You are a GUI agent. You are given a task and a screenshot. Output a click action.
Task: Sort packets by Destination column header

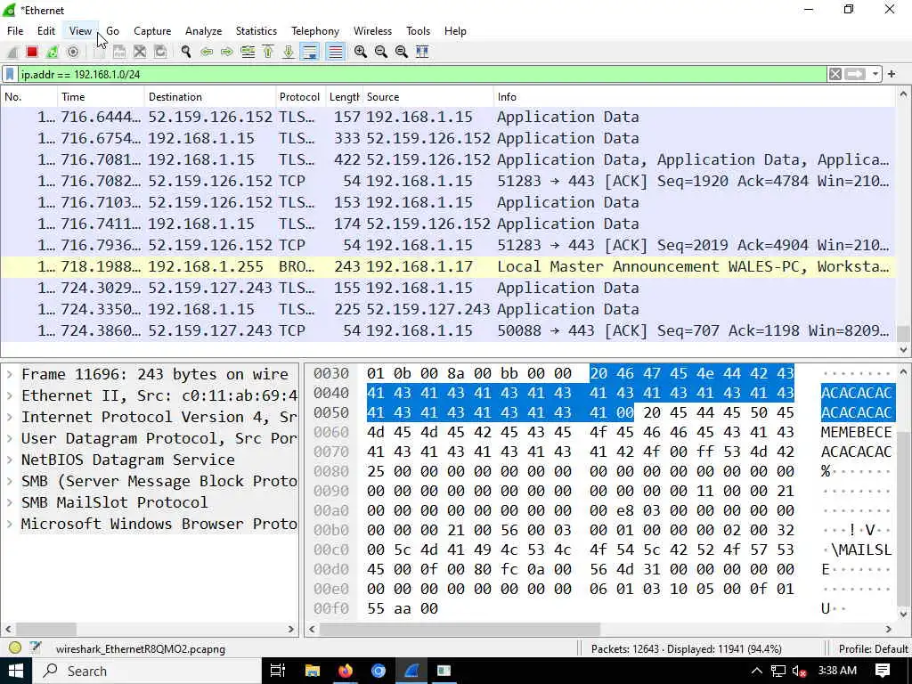pyautogui.click(x=209, y=97)
